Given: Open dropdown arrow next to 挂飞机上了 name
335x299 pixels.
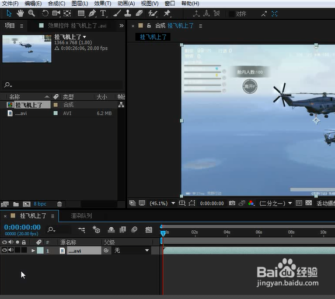Looking at the screenshot, I should (x=85, y=37).
